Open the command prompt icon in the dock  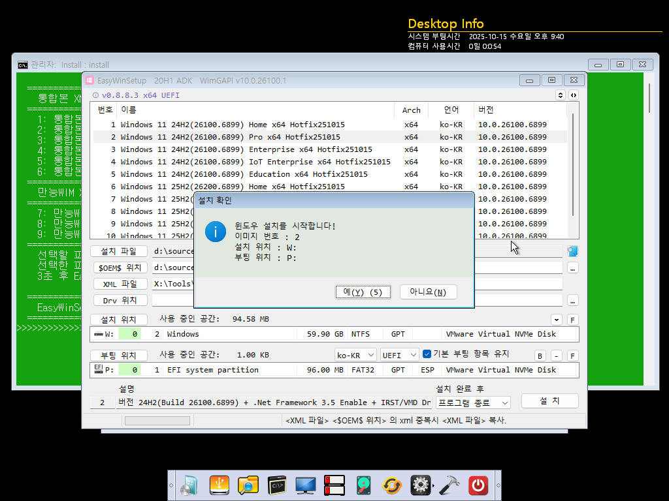(x=277, y=485)
